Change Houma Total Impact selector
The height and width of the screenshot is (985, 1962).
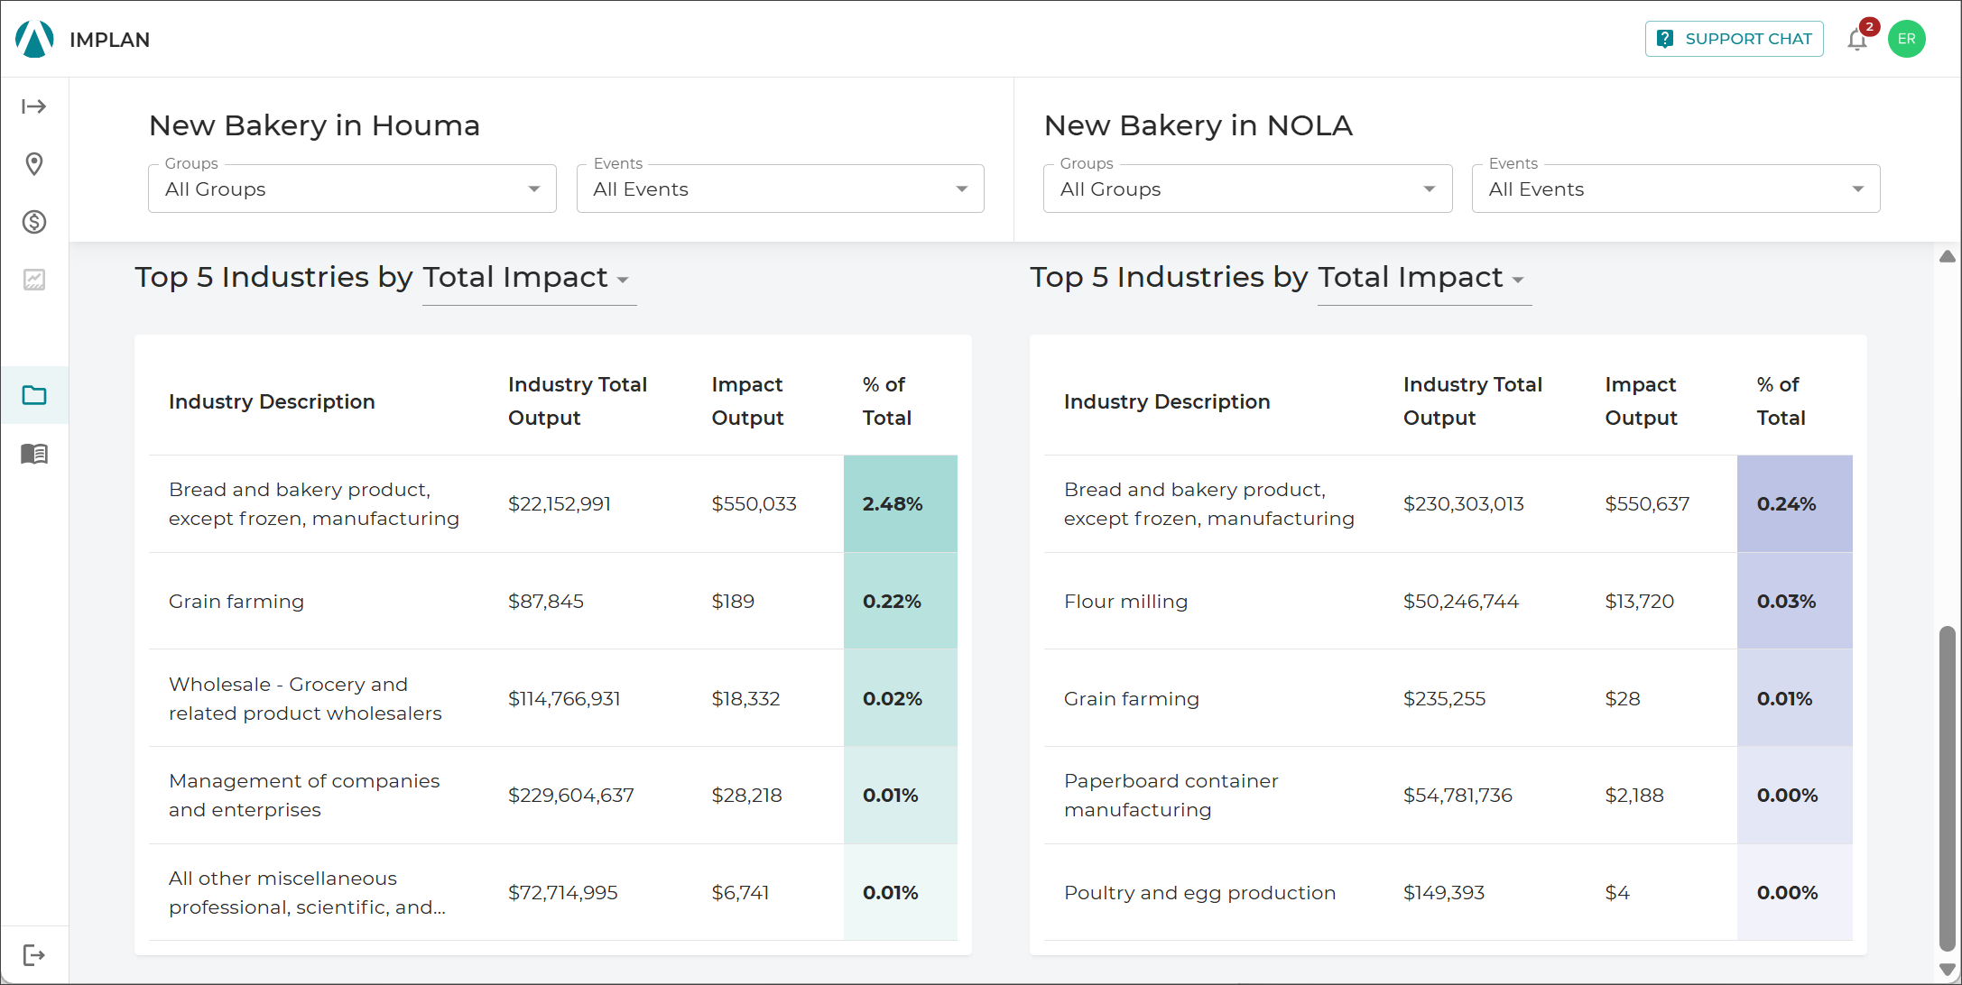(529, 278)
